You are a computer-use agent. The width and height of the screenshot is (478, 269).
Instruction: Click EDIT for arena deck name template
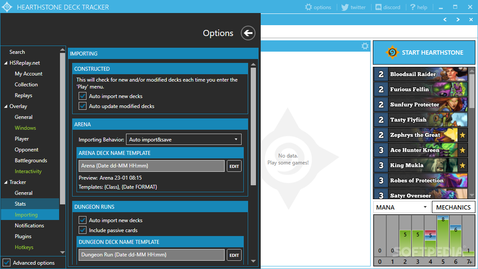[234, 166]
